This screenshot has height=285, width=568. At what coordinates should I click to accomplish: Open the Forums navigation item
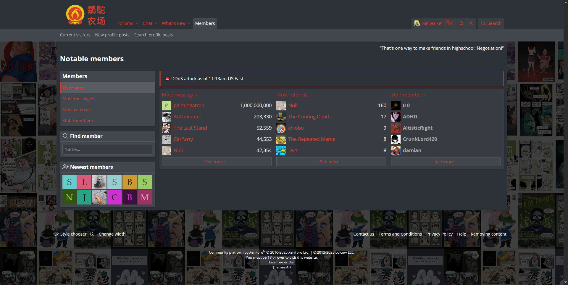(x=125, y=23)
